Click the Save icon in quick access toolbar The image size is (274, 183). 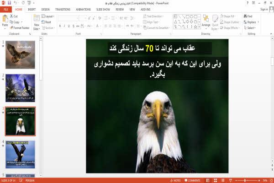pyautogui.click(x=9, y=3)
